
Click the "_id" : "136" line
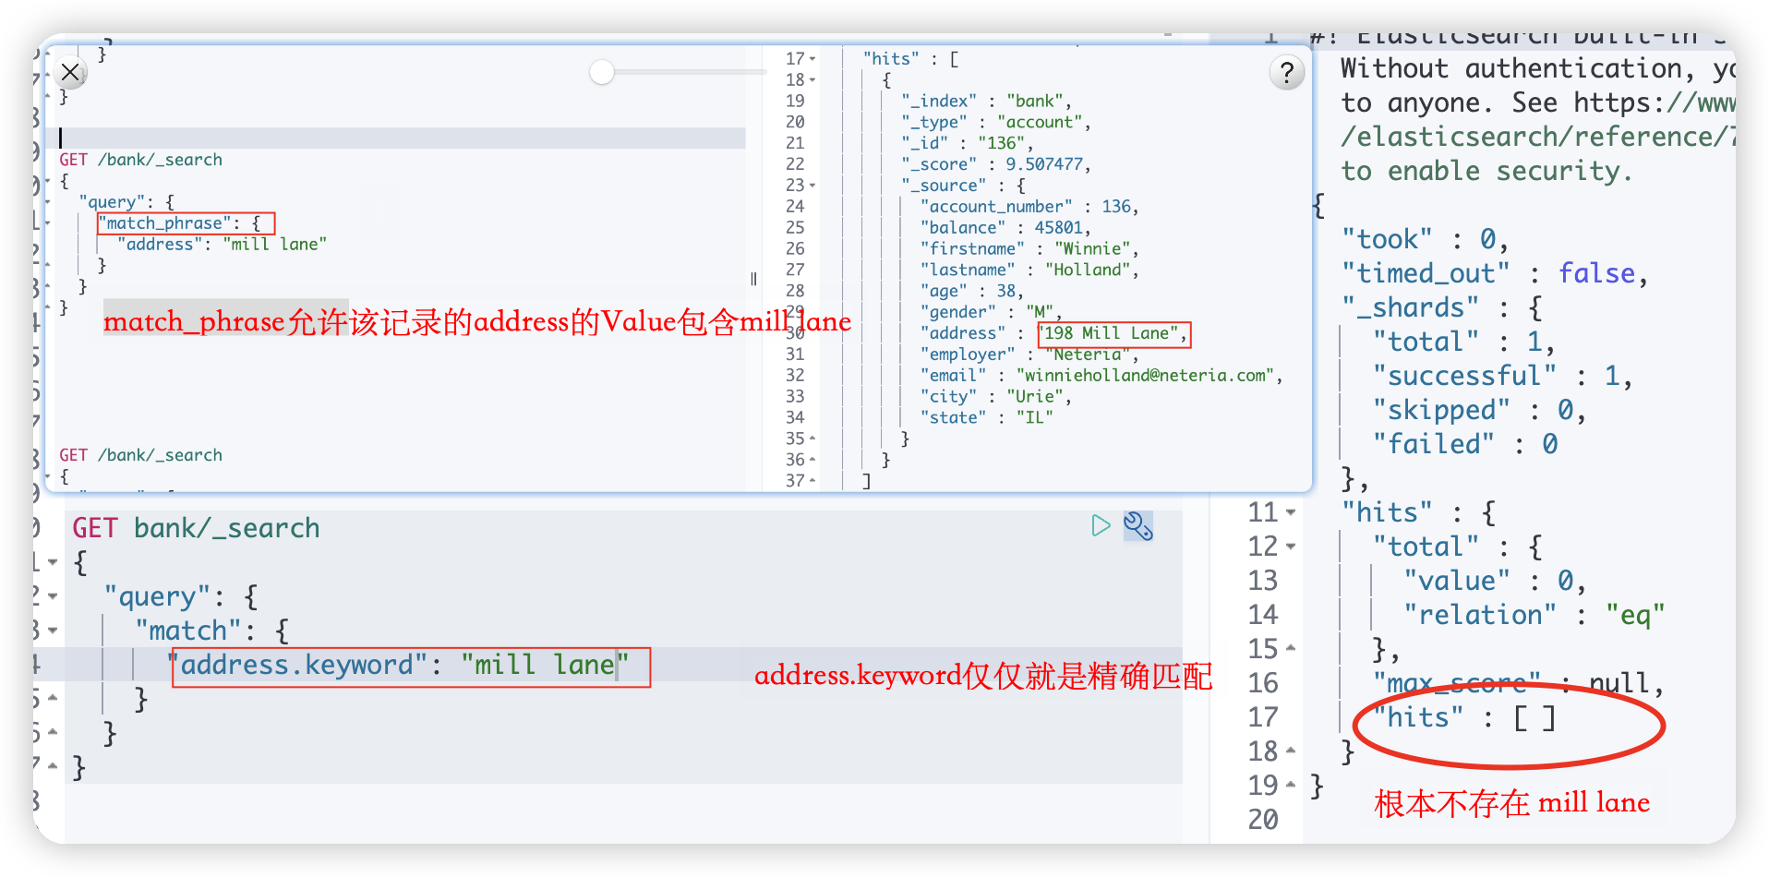tap(968, 143)
